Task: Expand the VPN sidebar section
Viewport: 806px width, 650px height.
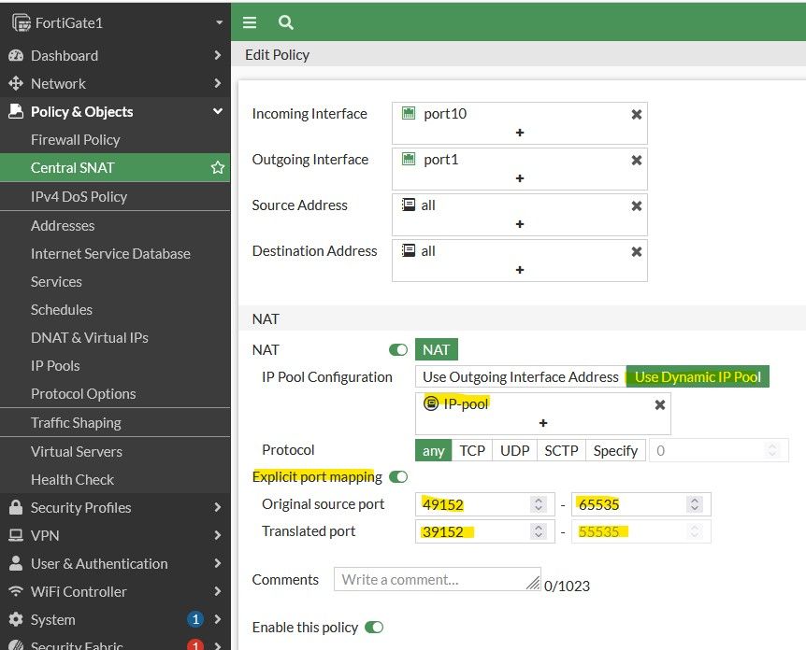Action: coord(217,536)
